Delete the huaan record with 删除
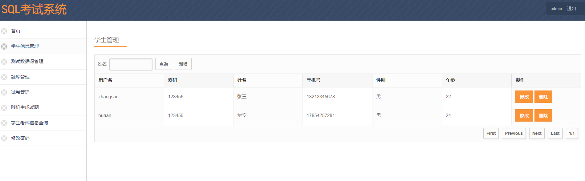The image size is (585, 181). (543, 115)
